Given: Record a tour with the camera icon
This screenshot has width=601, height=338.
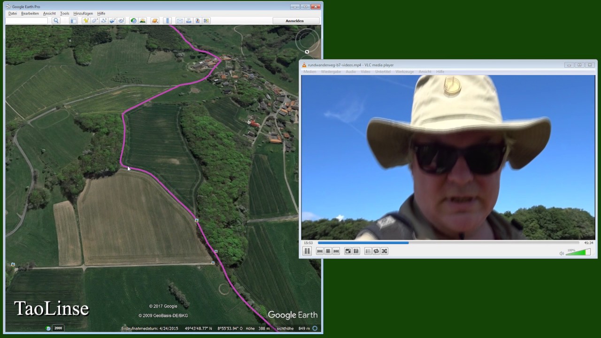Looking at the screenshot, I should 121,21.
